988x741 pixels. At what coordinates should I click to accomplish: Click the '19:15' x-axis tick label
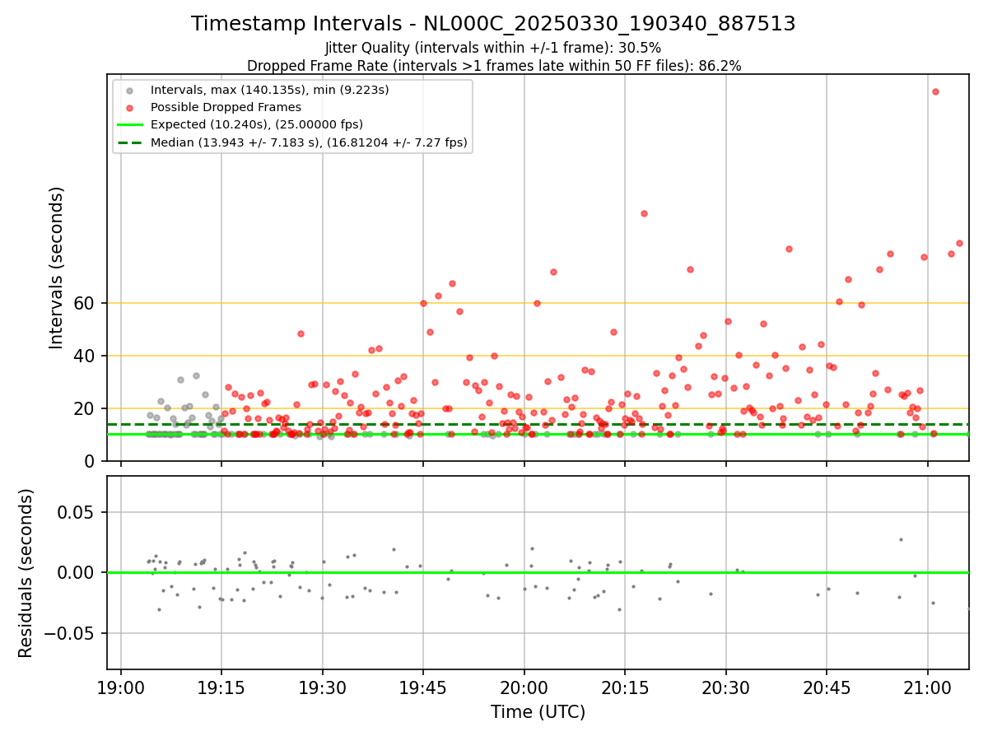221,687
